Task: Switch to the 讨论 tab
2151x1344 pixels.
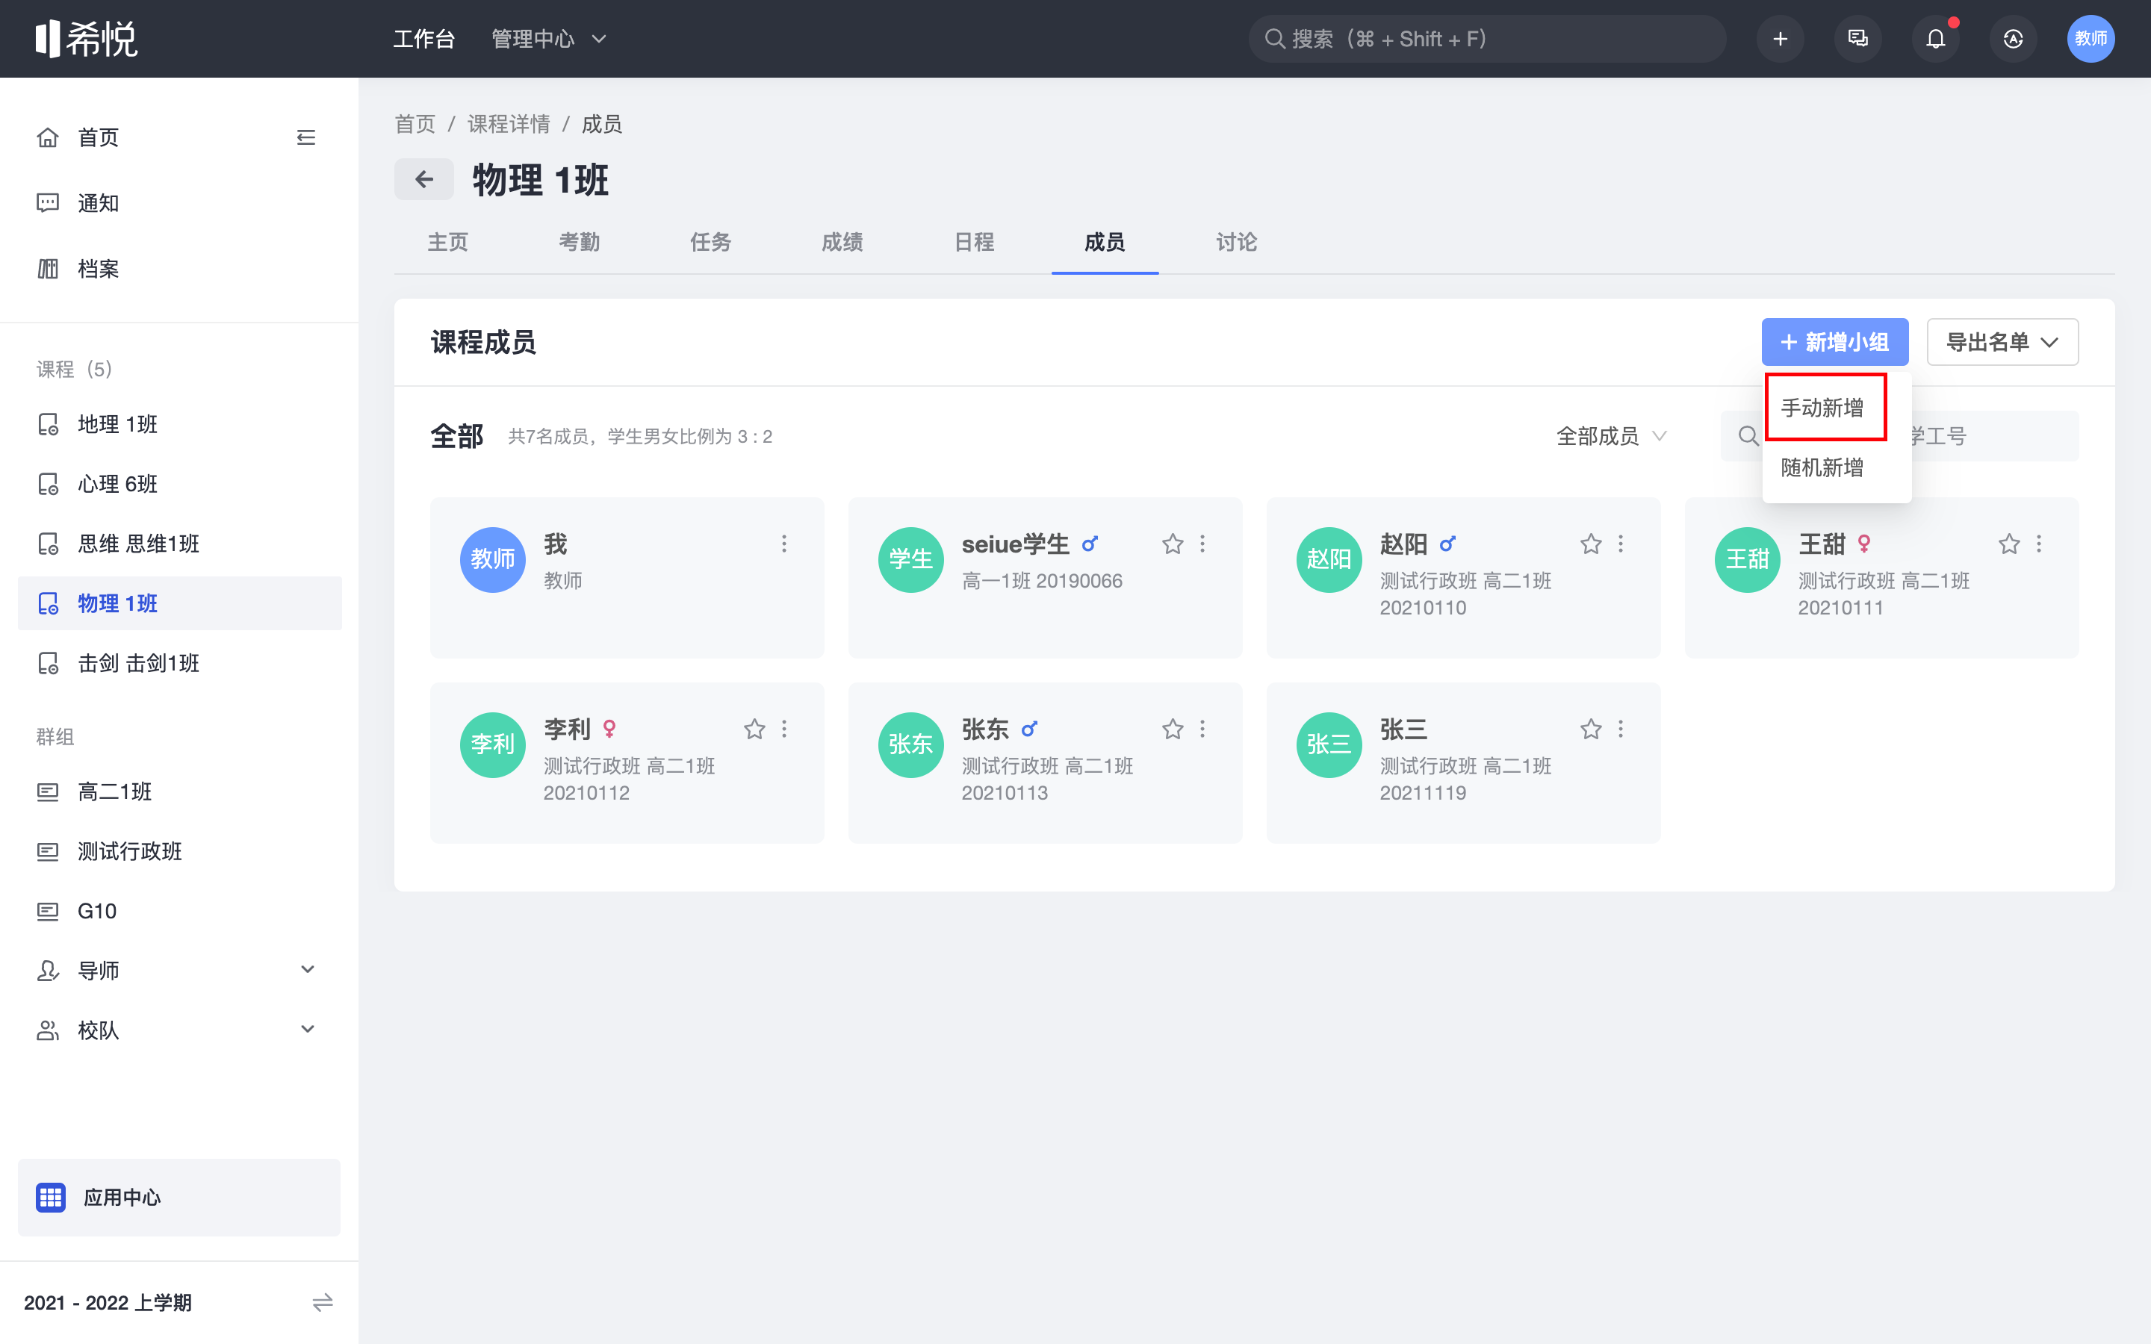Action: [x=1236, y=242]
